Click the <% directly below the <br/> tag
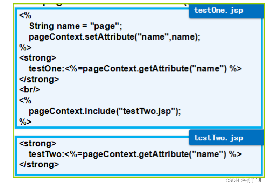266x186 pixels. point(25,101)
